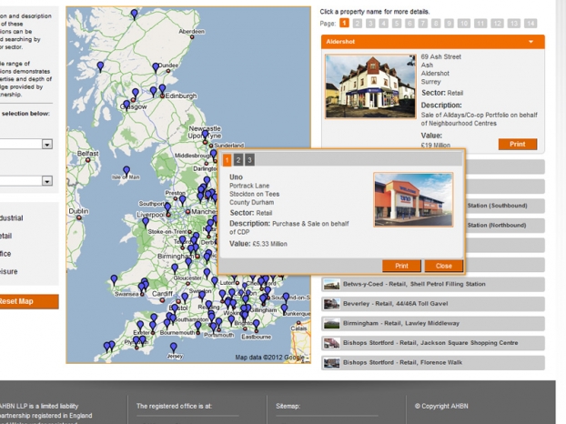Click the map pin above Aberdeen at top

click(x=135, y=14)
